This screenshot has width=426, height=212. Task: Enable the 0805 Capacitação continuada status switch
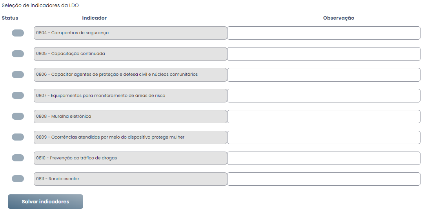tap(18, 54)
